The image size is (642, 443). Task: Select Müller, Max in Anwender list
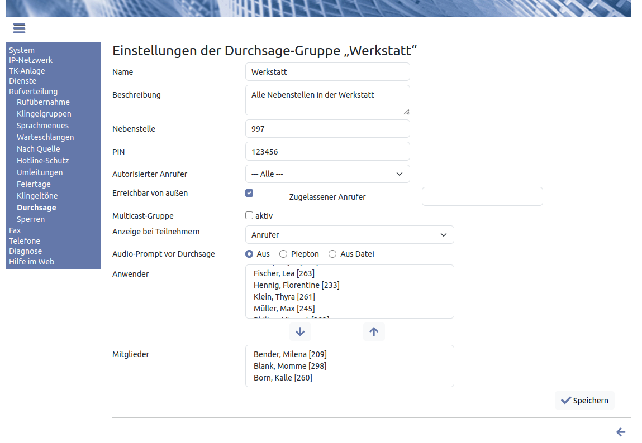point(284,309)
